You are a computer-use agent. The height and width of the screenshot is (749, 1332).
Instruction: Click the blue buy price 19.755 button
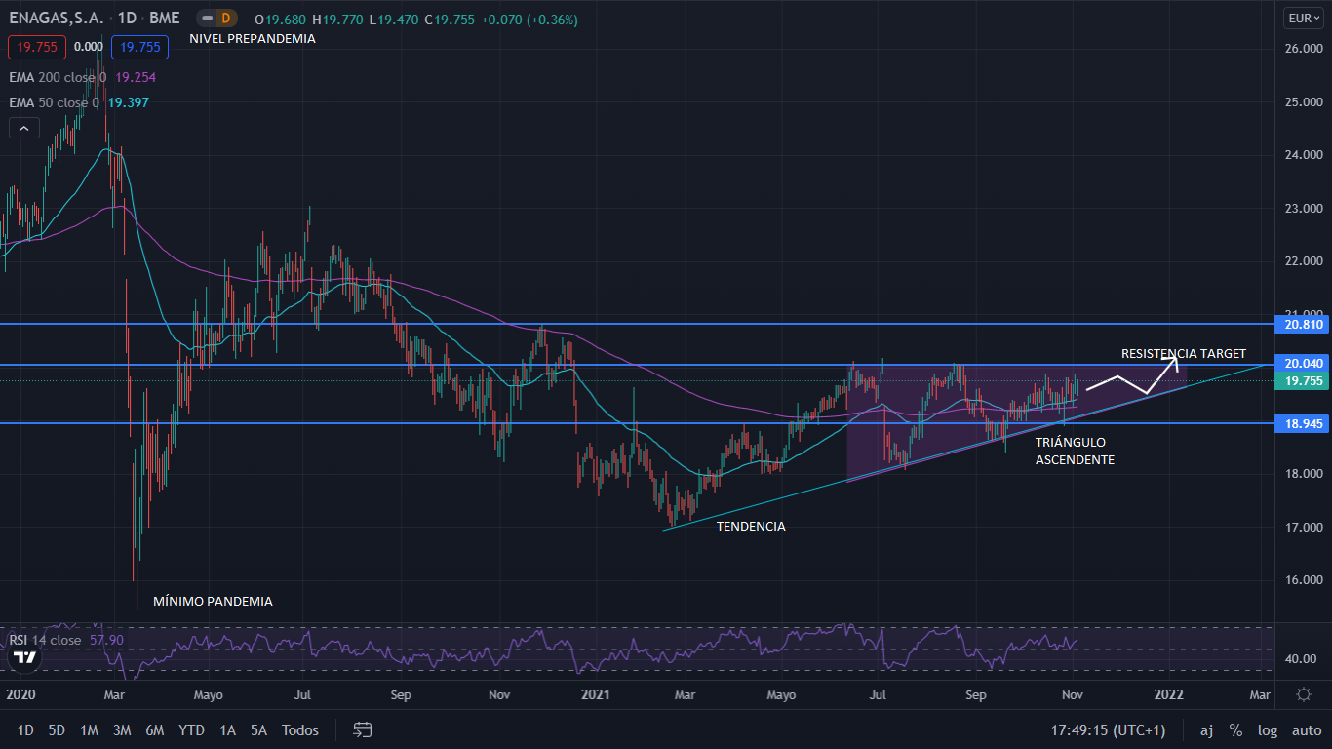click(139, 46)
